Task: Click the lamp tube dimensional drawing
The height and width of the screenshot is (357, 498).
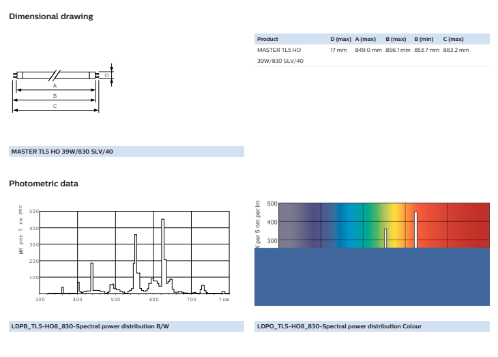Action: [63, 88]
